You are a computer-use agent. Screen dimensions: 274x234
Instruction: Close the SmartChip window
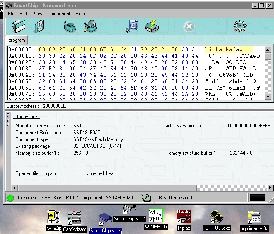269,6
